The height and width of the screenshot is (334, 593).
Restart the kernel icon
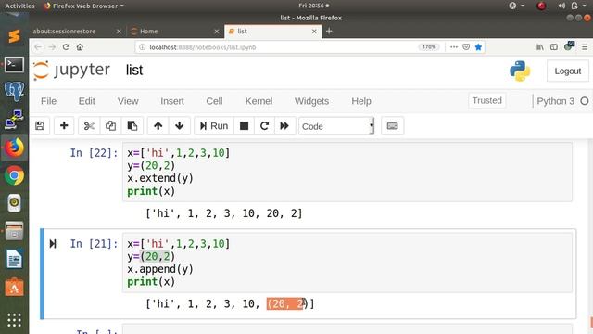pos(264,126)
